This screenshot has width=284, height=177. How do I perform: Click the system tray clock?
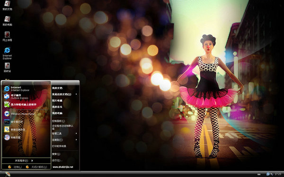click(x=278, y=174)
